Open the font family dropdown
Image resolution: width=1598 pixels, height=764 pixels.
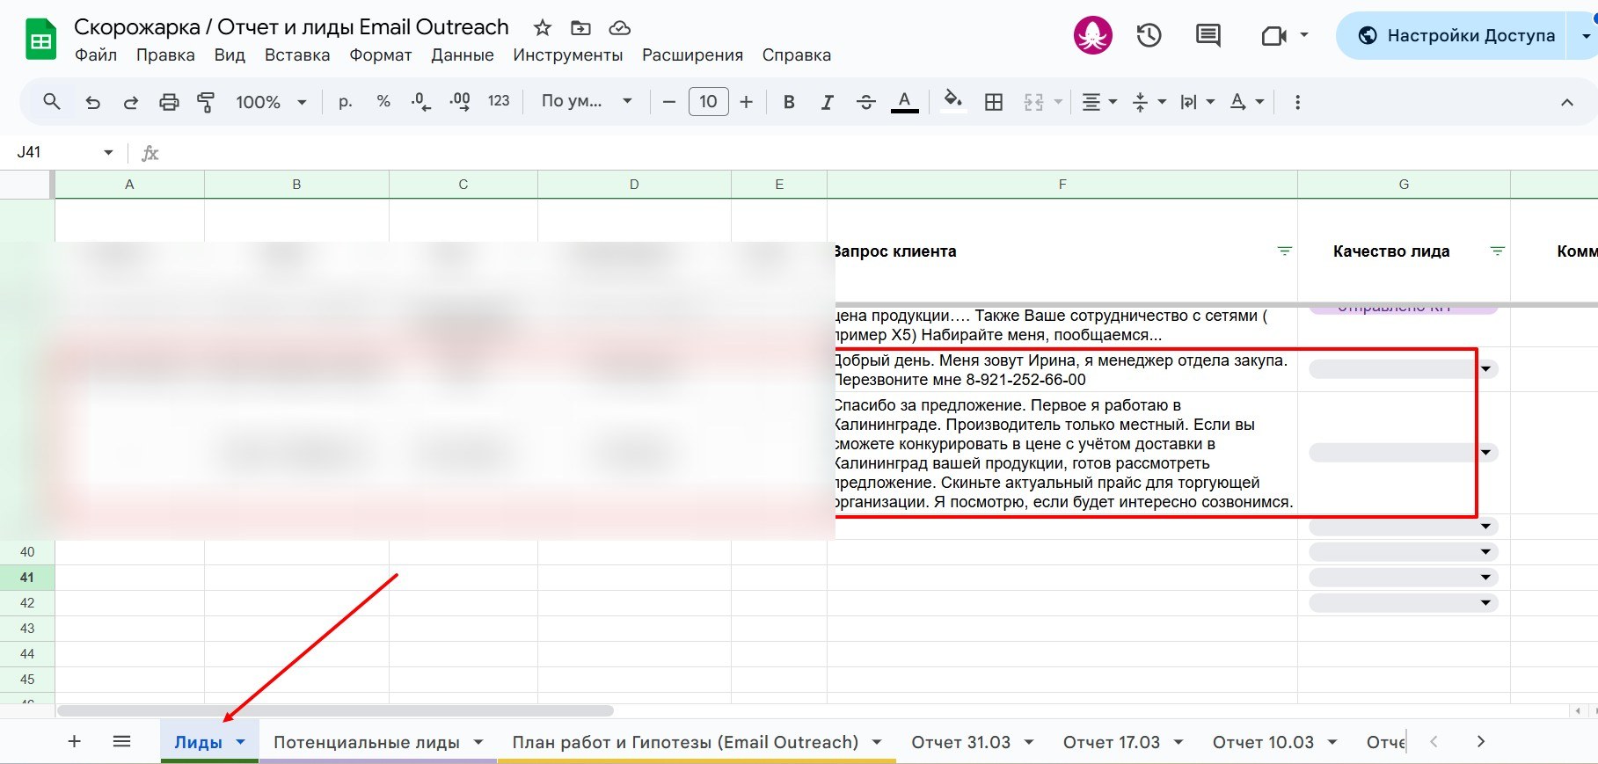(587, 102)
